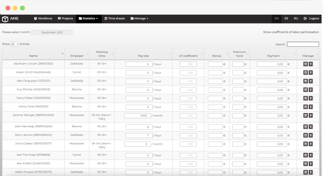Switch language to RU
Image resolution: width=323 pixels, height=176 pixels.
(296, 18)
